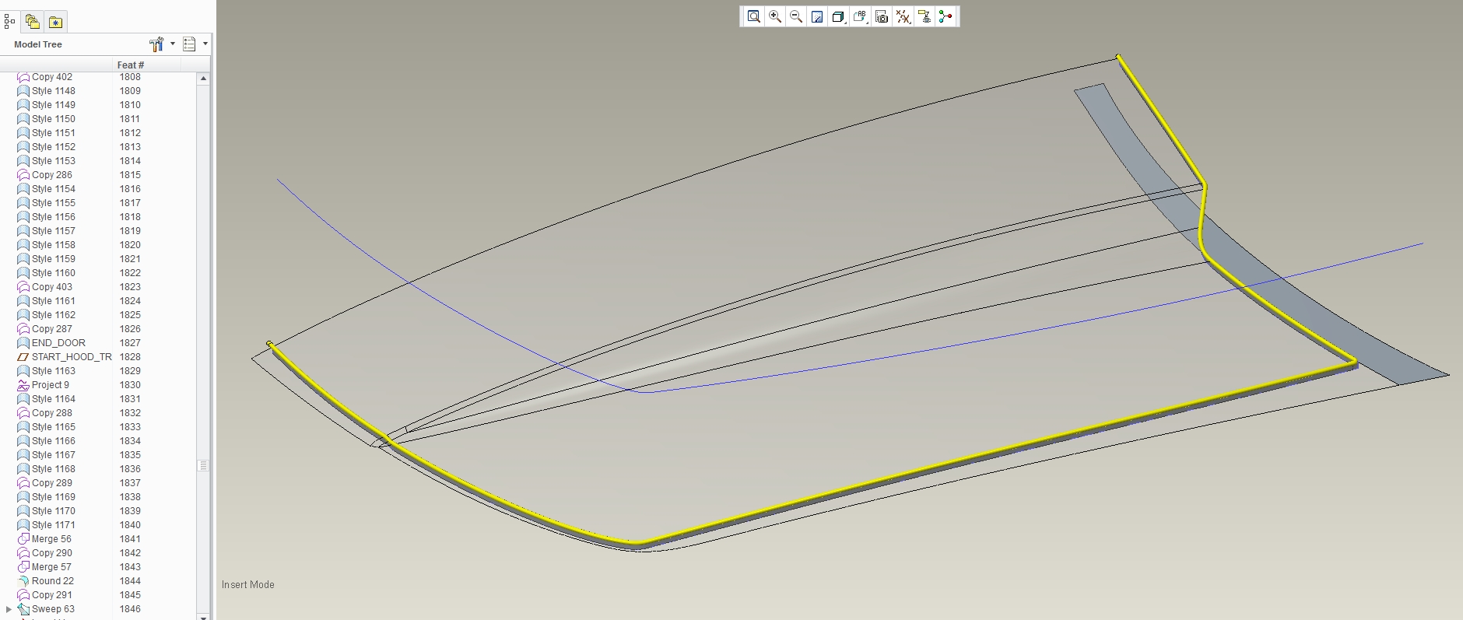Select Sweep 63 in the model tree

point(53,609)
